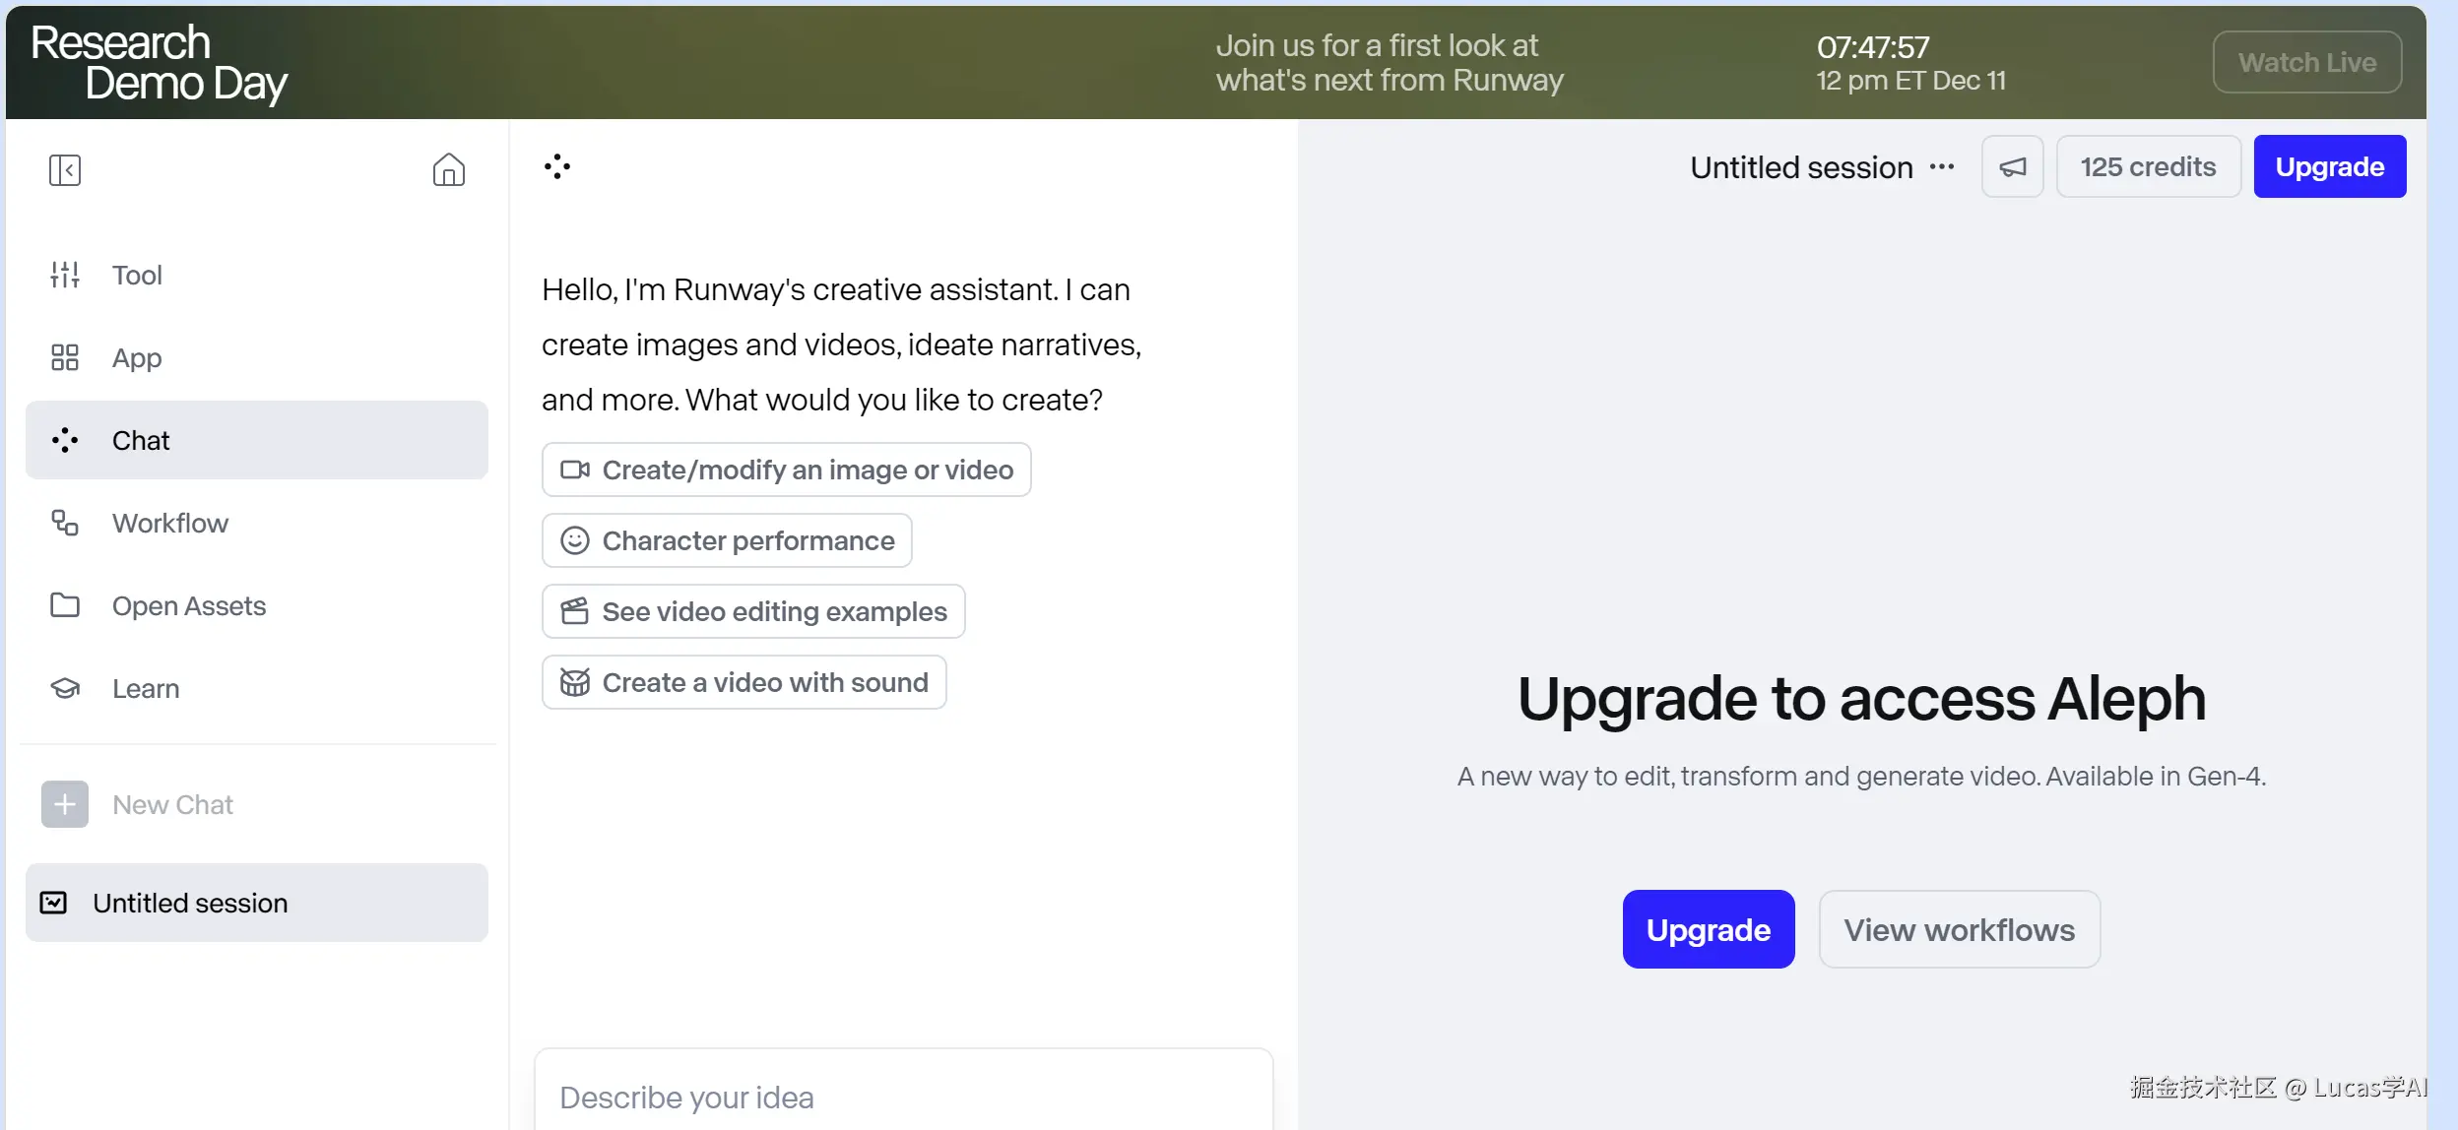The width and height of the screenshot is (2458, 1130).
Task: Open the App section
Action: coord(136,357)
